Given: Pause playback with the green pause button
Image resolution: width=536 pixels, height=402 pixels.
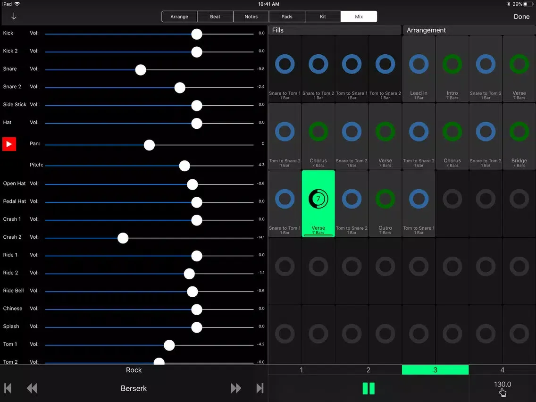Looking at the screenshot, I should click(x=368, y=388).
